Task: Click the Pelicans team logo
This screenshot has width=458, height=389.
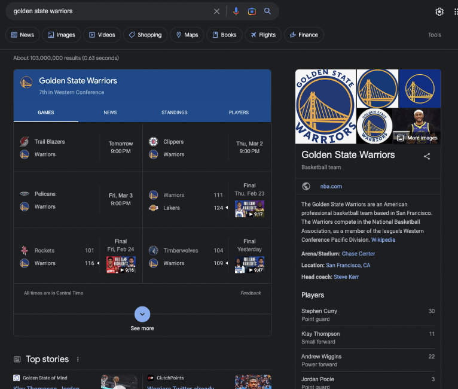Action: click(25, 193)
